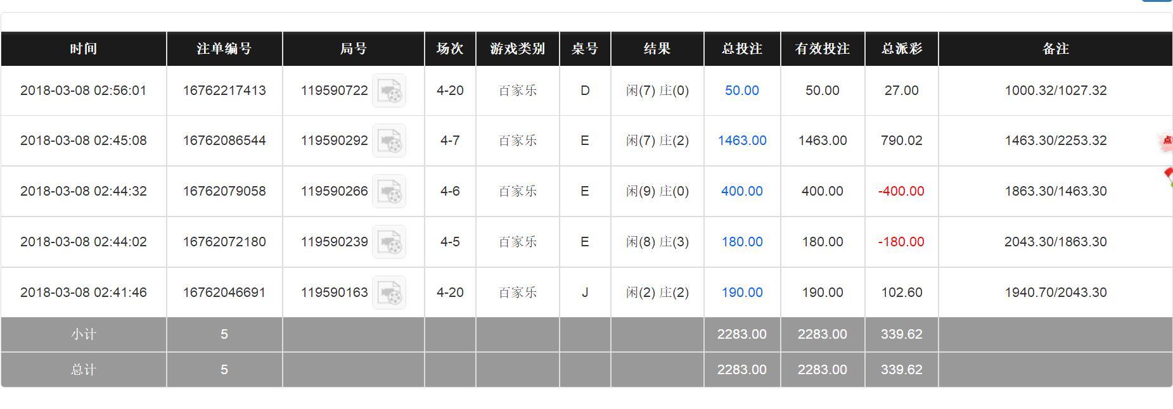Image resolution: width=1173 pixels, height=409 pixels.
Task: Click the negative -400.00 payout value
Action: coord(901,191)
